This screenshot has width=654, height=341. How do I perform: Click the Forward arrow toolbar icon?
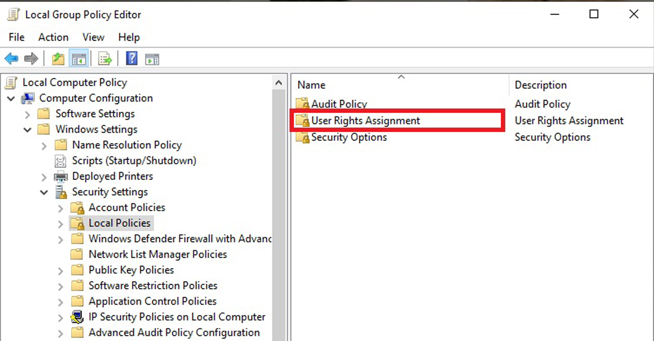point(31,58)
